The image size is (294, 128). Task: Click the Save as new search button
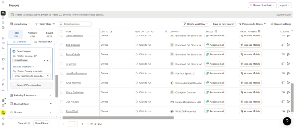(223, 24)
